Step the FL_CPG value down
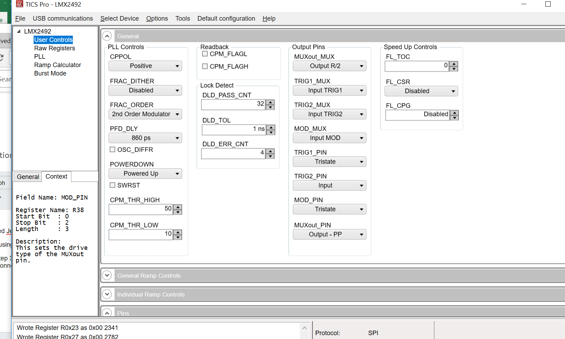Viewport: 565px width, 339px height. click(x=454, y=118)
